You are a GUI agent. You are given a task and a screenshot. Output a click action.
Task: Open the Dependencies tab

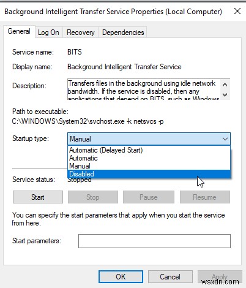click(123, 32)
